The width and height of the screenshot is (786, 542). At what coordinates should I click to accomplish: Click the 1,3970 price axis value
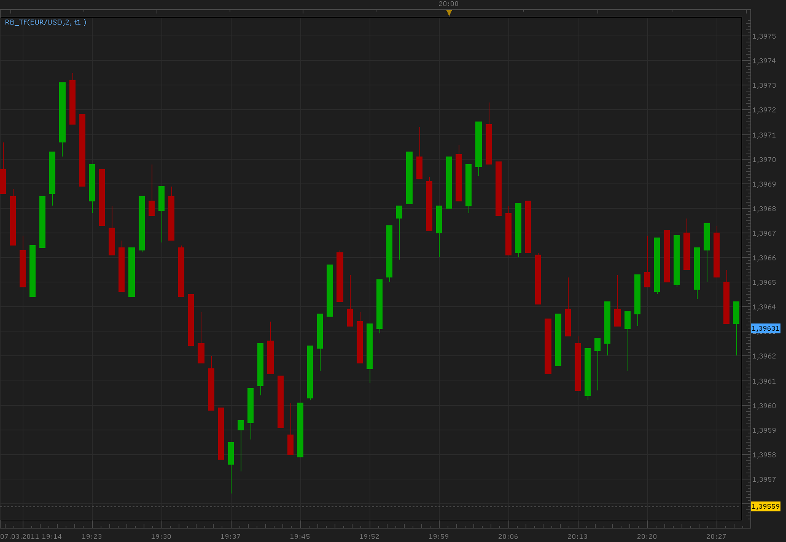(765, 160)
